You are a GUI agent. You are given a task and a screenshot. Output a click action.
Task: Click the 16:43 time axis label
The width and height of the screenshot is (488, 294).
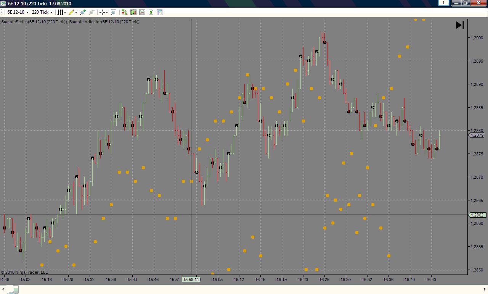(431, 279)
